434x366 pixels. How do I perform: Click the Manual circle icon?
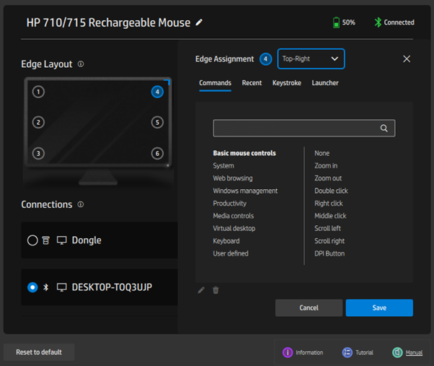(x=397, y=352)
